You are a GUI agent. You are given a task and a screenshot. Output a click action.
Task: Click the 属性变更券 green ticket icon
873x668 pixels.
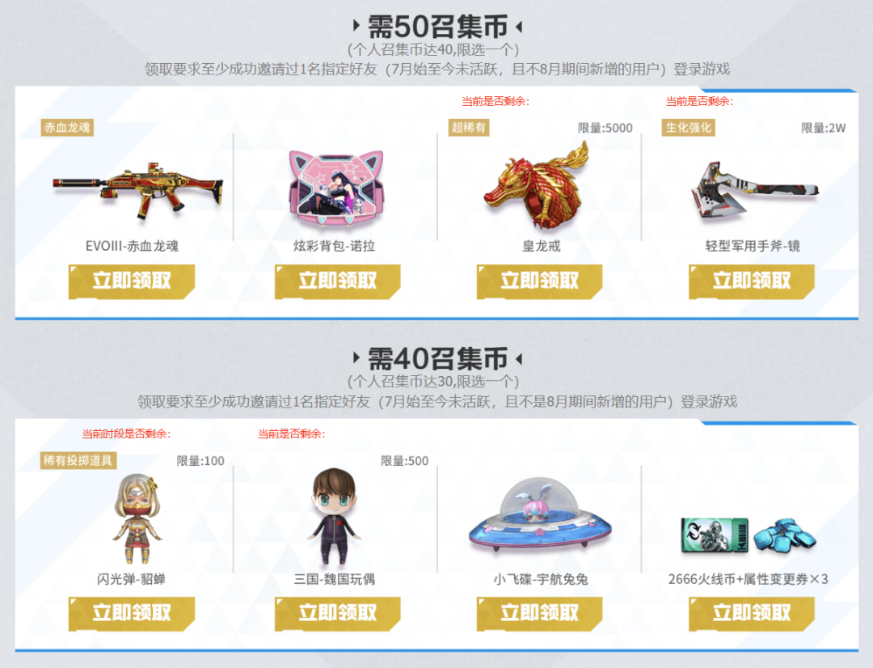point(715,535)
